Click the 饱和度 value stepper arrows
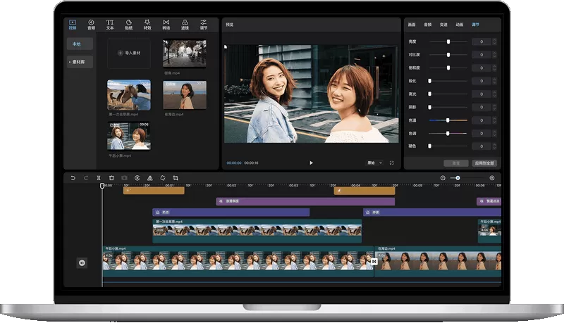 pos(495,68)
